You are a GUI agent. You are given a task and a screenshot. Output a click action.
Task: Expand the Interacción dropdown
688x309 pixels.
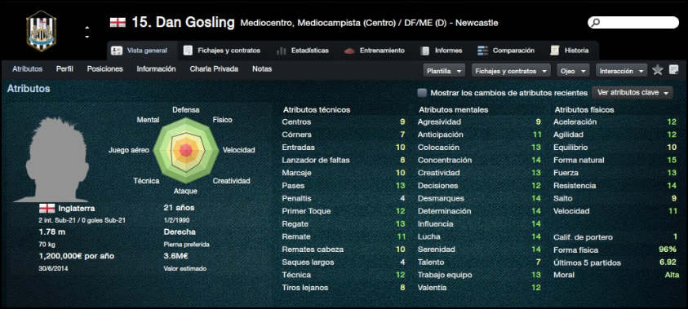(621, 71)
